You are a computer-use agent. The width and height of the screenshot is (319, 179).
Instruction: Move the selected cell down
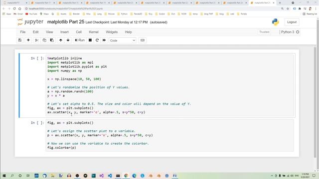pyautogui.click(x=68, y=40)
